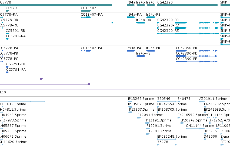The height and width of the screenshot is (146, 230).
Task: Select feature 36278
Action: coord(162,142)
